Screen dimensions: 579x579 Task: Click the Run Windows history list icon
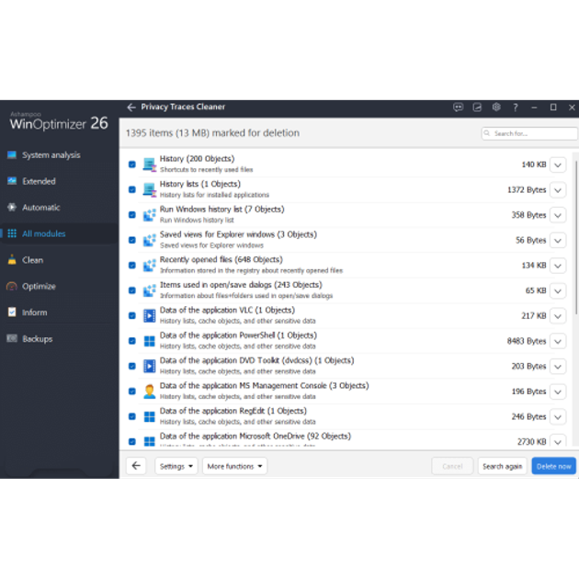pyautogui.click(x=149, y=215)
